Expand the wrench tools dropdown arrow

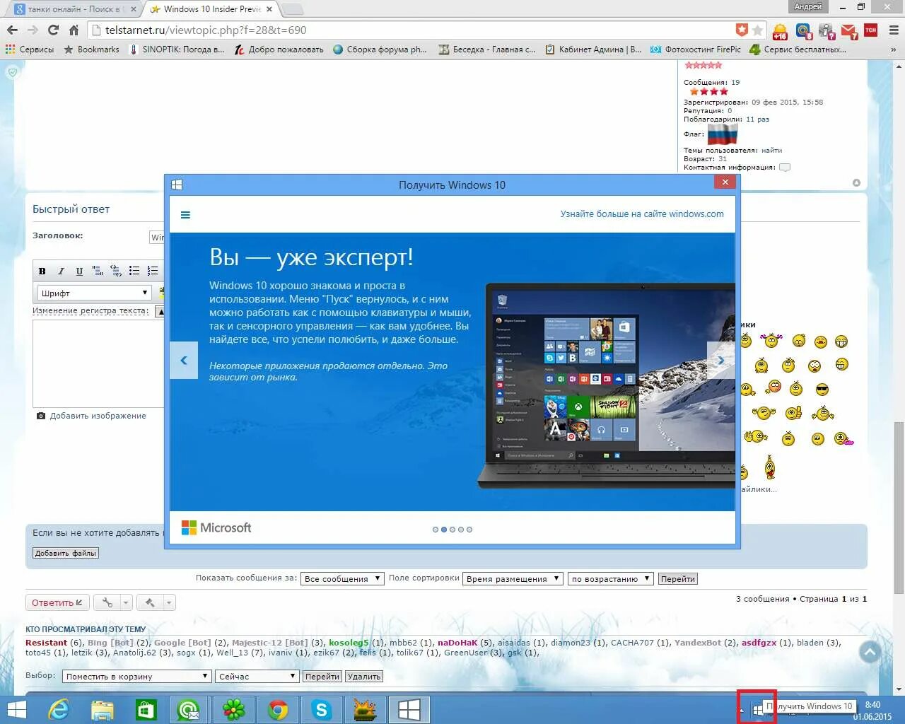[x=126, y=602]
